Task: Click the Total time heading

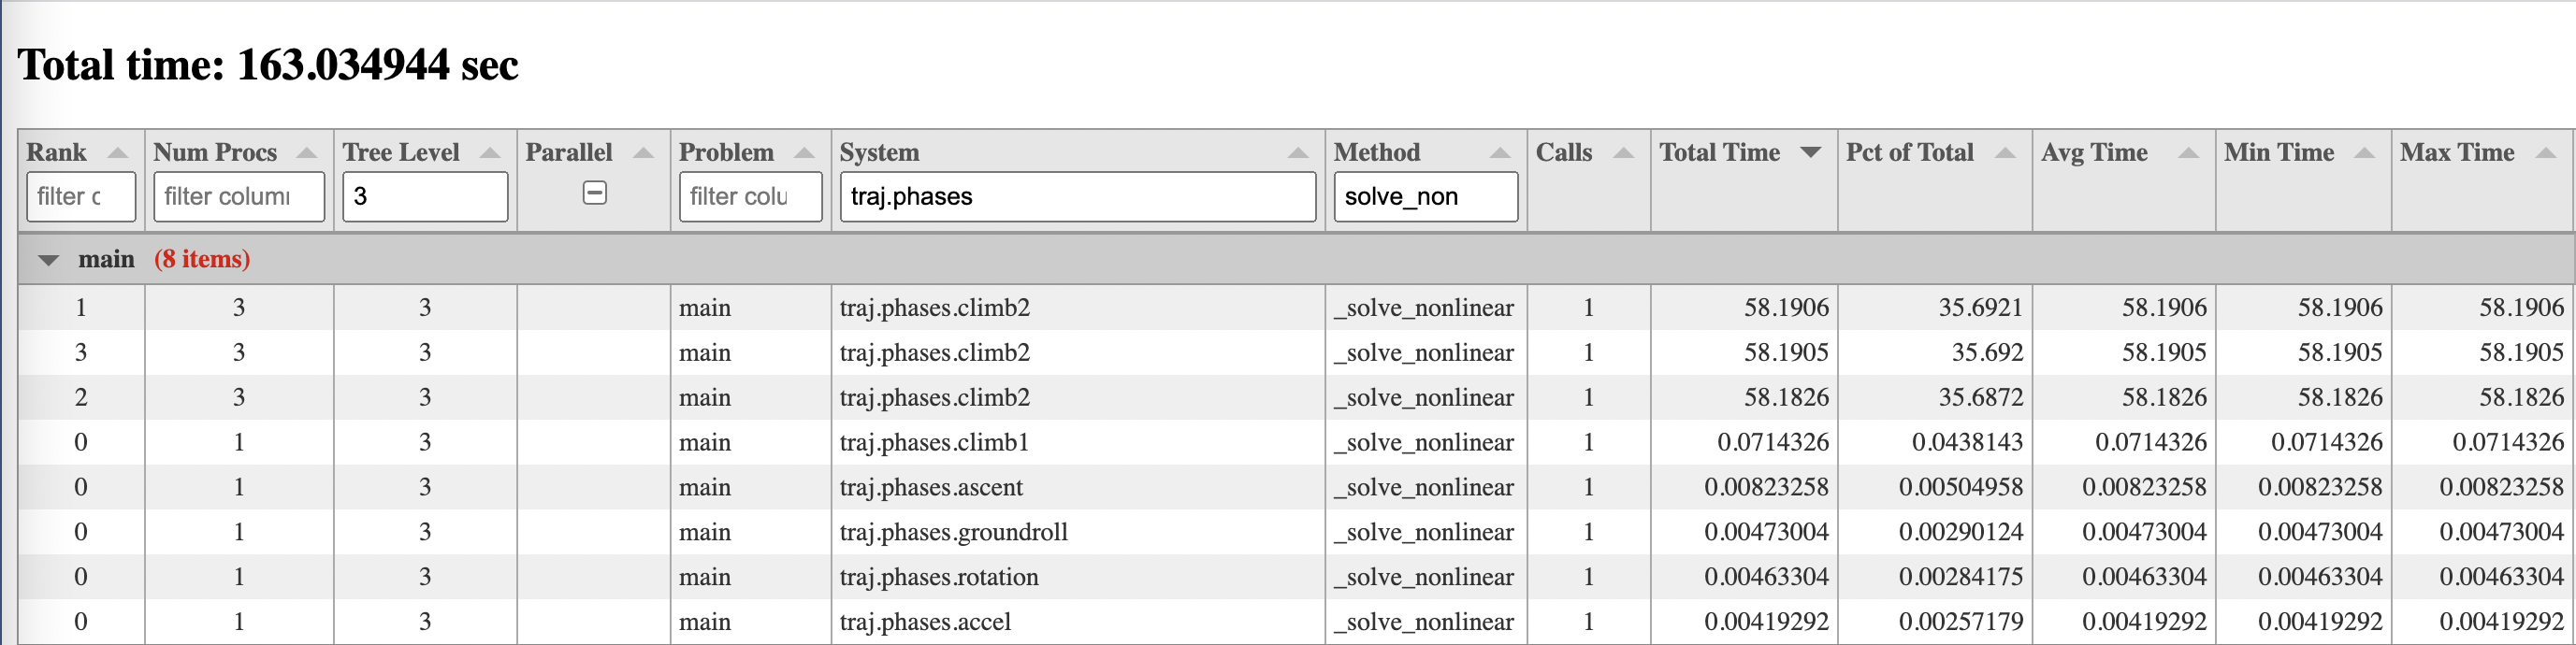Action: tap(268, 66)
